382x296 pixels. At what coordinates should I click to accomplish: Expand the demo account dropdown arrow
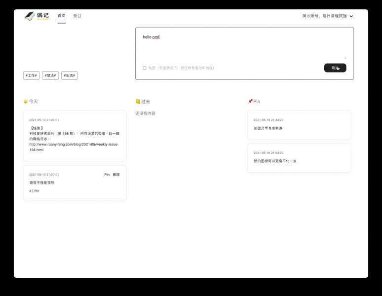pos(351,16)
